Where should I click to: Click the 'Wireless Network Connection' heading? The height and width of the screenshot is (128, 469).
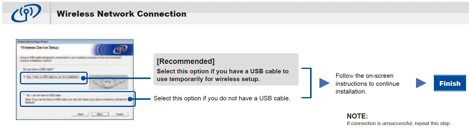pos(121,14)
